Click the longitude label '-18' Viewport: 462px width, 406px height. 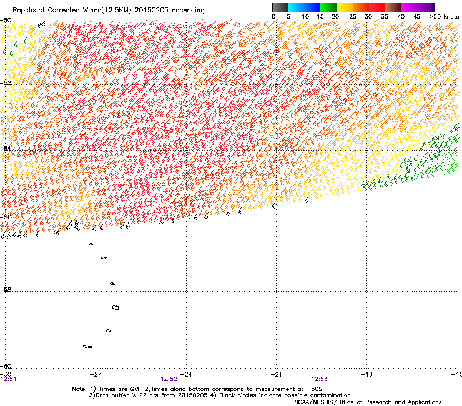pos(367,374)
